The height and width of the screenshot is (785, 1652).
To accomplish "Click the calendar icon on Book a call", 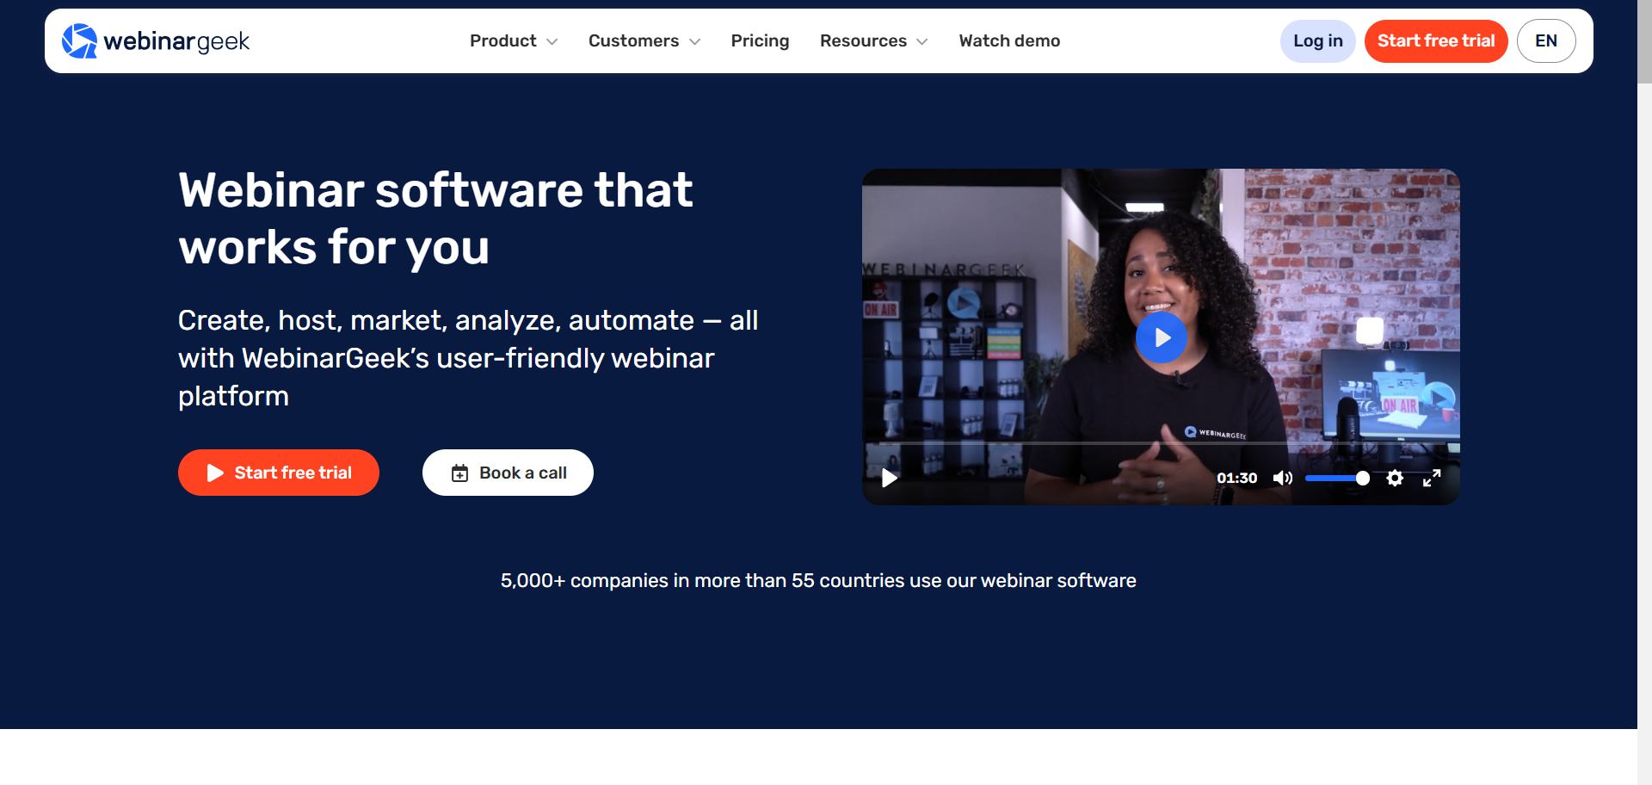I will pyautogui.click(x=460, y=473).
